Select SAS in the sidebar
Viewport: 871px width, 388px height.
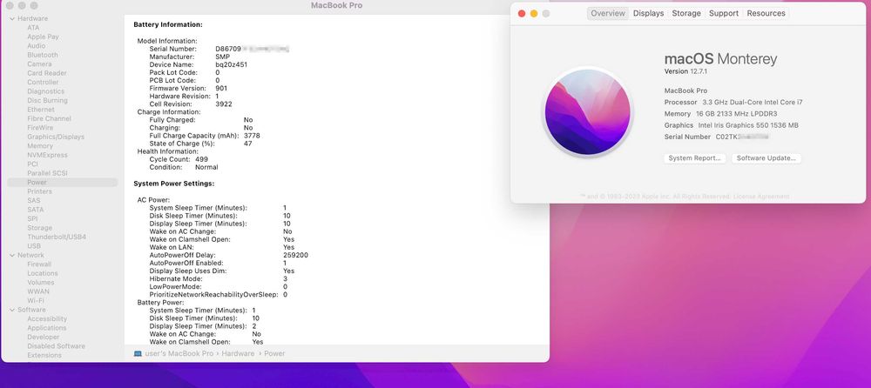tap(34, 200)
